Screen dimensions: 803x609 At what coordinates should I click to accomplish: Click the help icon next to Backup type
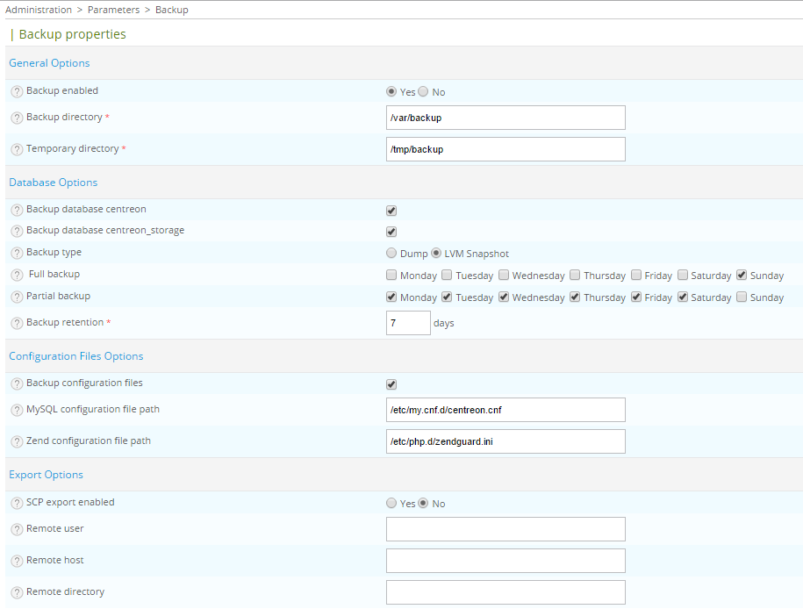pos(17,252)
